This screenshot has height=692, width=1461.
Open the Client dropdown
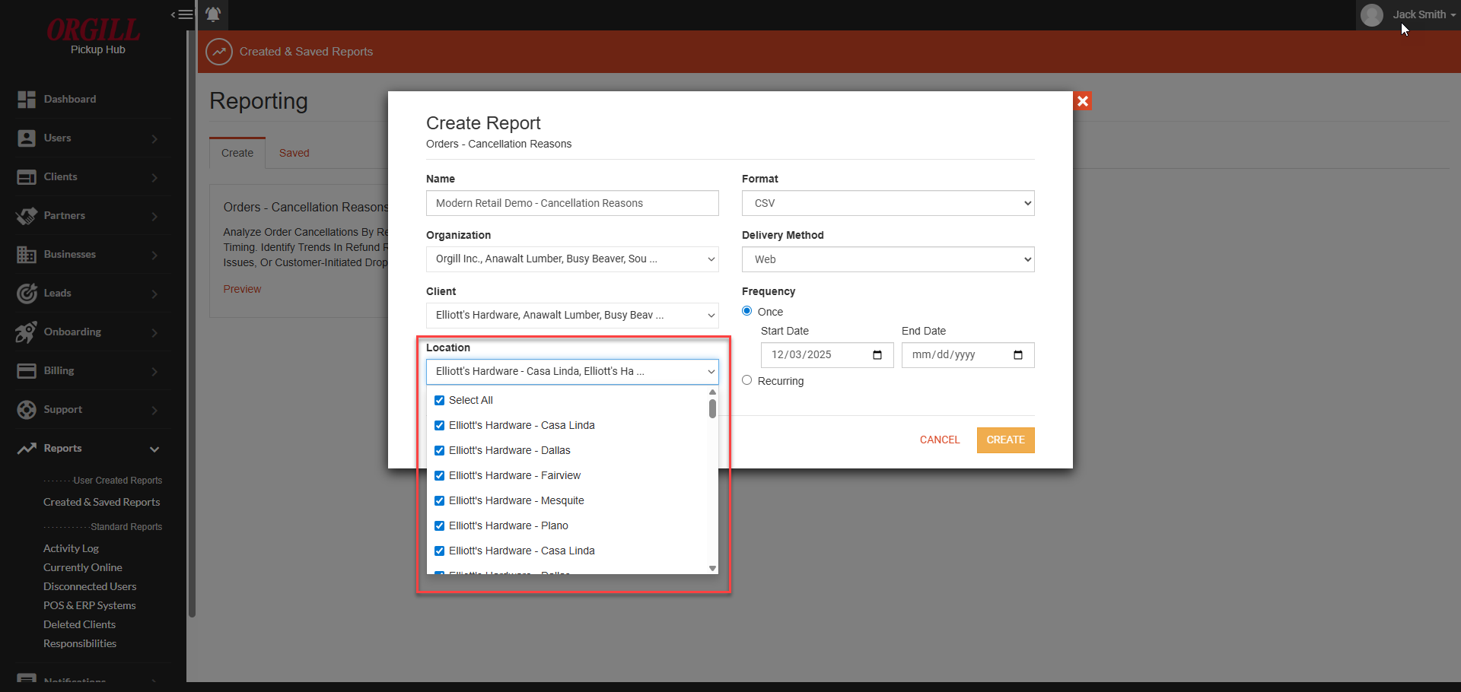[572, 316]
